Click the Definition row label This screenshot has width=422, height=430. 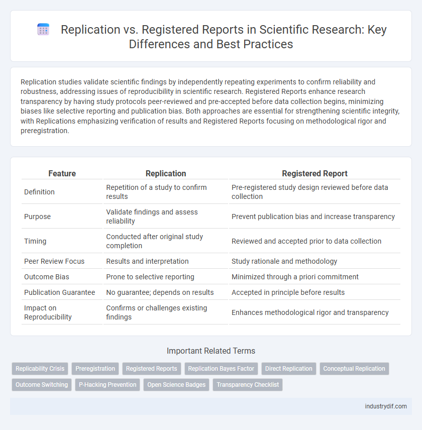tap(39, 192)
